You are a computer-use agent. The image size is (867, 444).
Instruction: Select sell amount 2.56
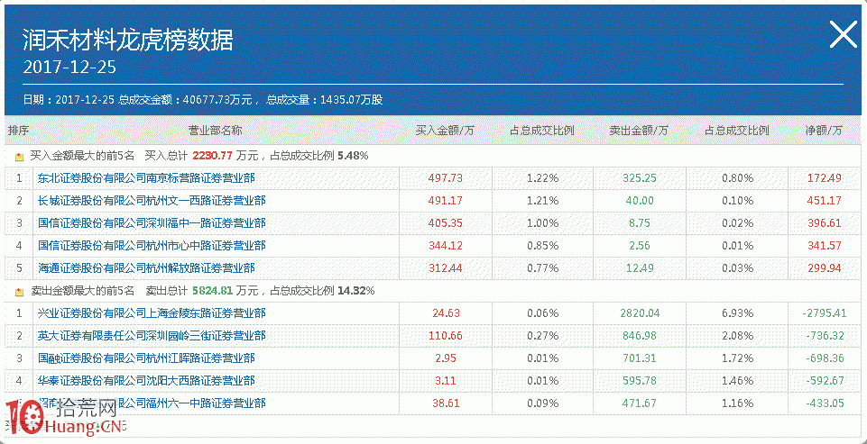(x=639, y=245)
